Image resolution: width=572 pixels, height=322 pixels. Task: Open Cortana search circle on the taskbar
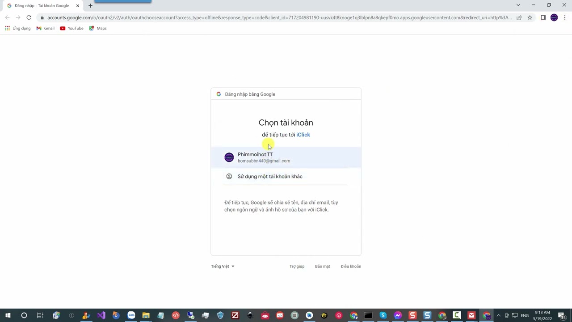pyautogui.click(x=24, y=315)
